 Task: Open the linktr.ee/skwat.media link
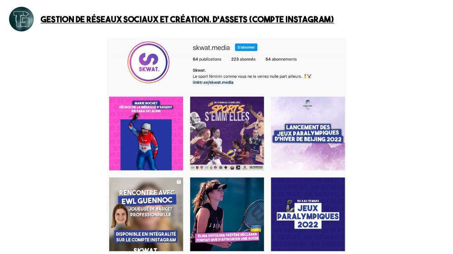coord(213,82)
